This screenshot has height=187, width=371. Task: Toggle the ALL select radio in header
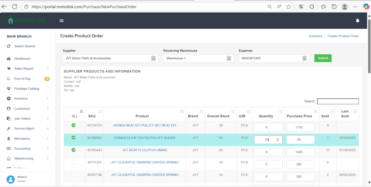click(68, 116)
